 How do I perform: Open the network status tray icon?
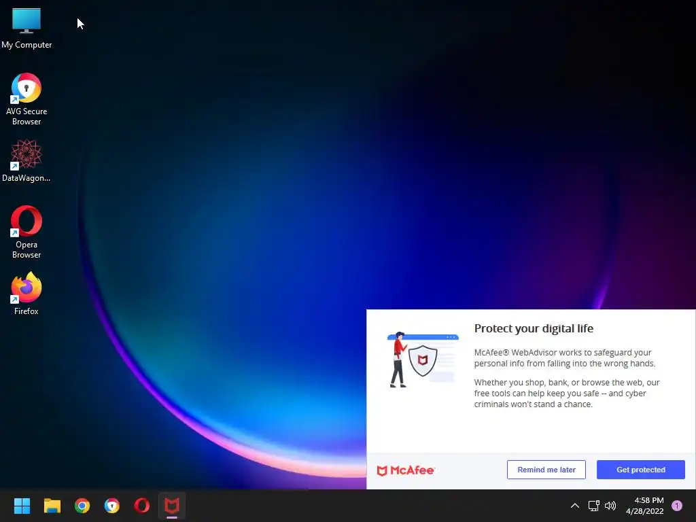pyautogui.click(x=593, y=506)
